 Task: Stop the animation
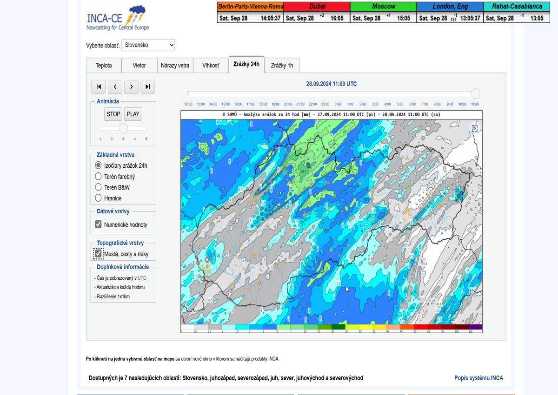pos(113,114)
